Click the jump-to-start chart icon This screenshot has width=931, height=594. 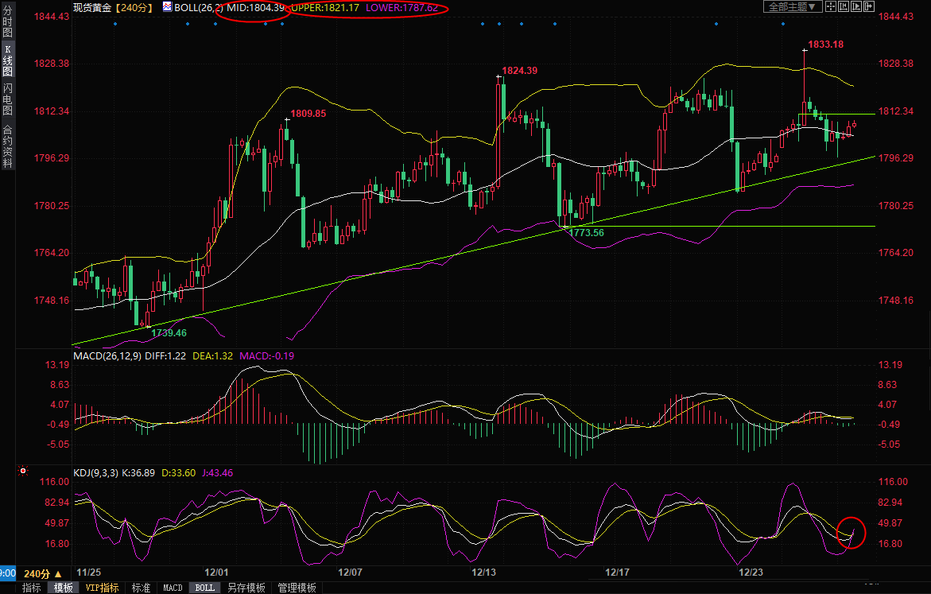[844, 6]
